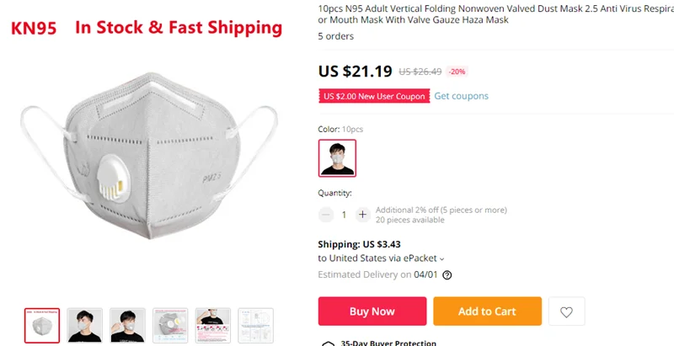Open estimated delivery help question mark
The width and height of the screenshot is (674, 346).
coord(447,274)
